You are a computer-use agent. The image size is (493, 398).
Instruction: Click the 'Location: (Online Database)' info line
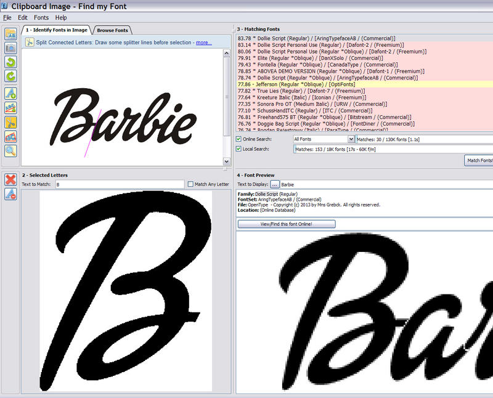(267, 210)
